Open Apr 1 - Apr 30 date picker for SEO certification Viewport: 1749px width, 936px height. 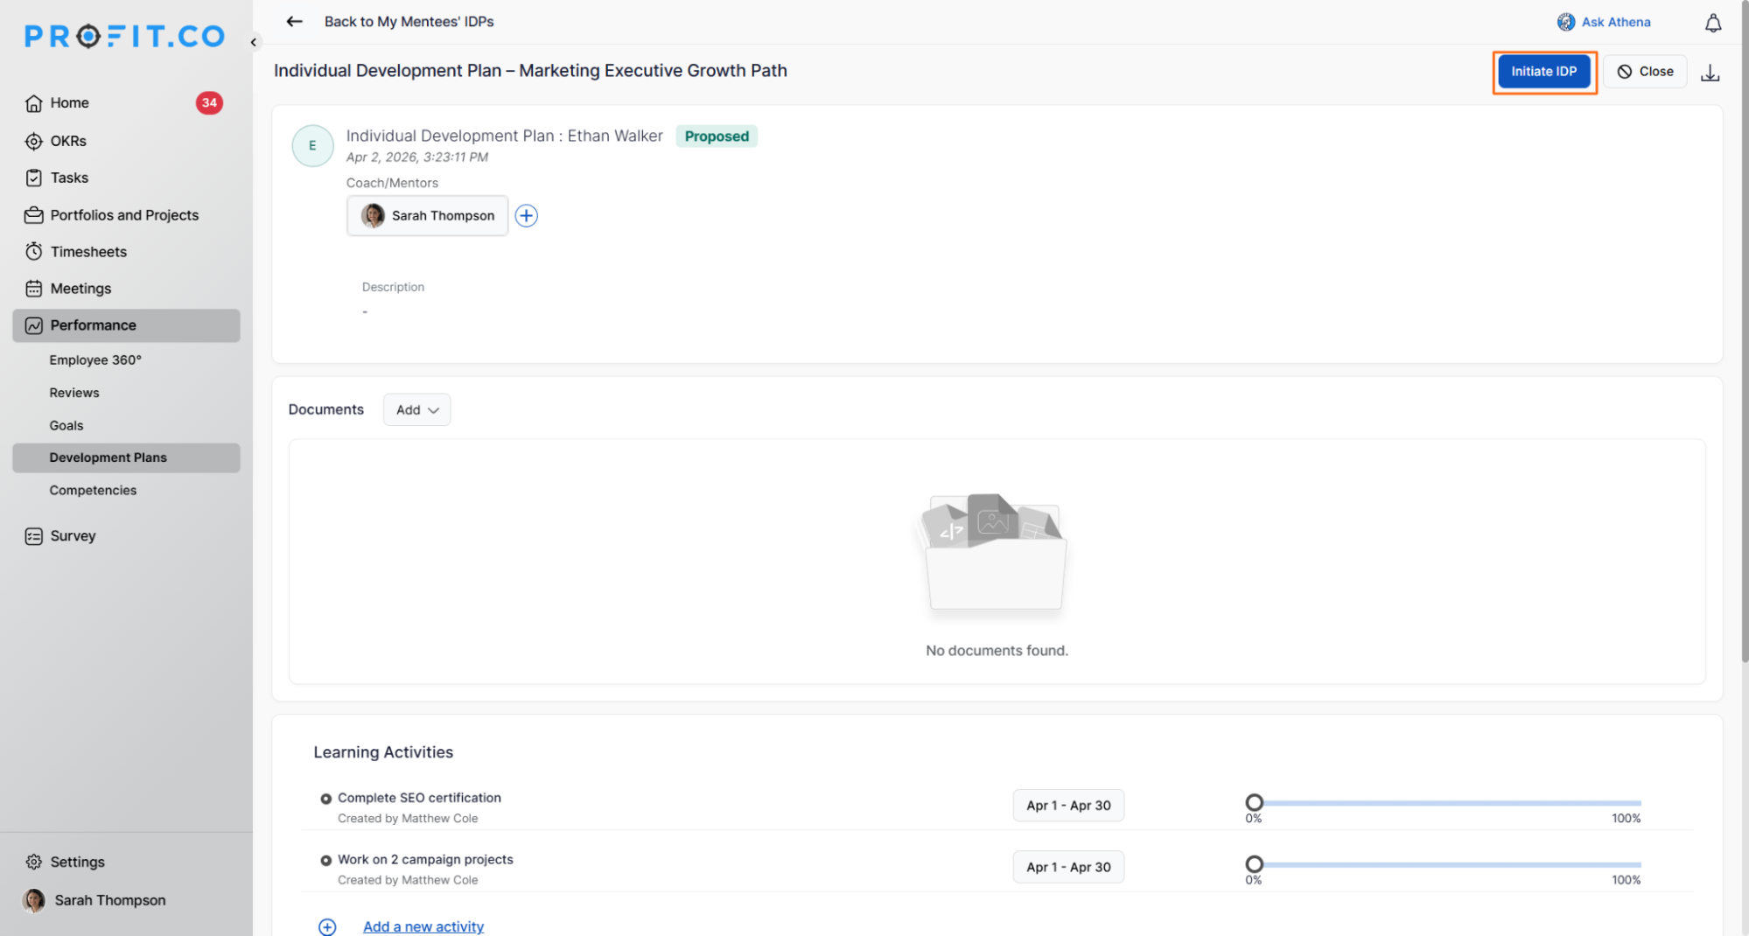(x=1067, y=806)
